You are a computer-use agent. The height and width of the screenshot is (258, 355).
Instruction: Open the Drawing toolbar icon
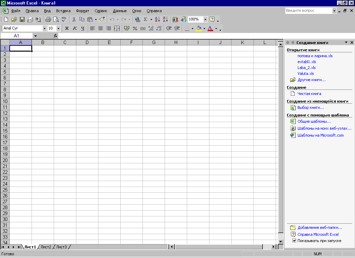tap(183, 19)
